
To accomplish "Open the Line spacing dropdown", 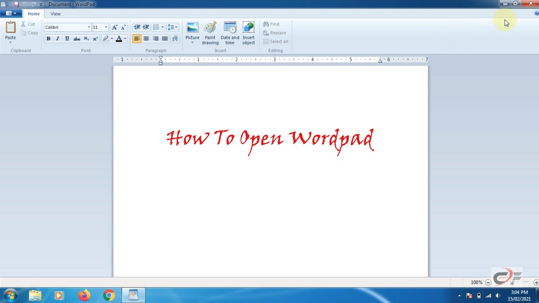I will (x=172, y=27).
